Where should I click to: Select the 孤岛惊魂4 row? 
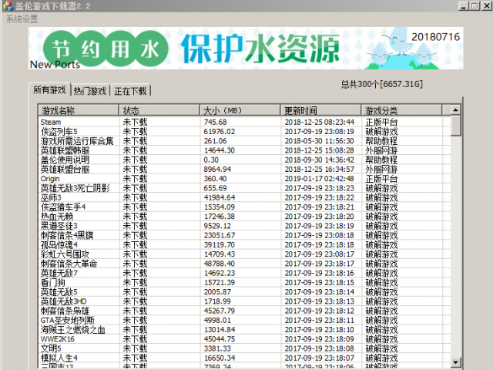click(243, 245)
